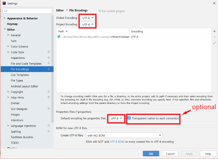Open File Types page
Image resolution: width=218 pixels, height=159 pixels.
click(17, 81)
